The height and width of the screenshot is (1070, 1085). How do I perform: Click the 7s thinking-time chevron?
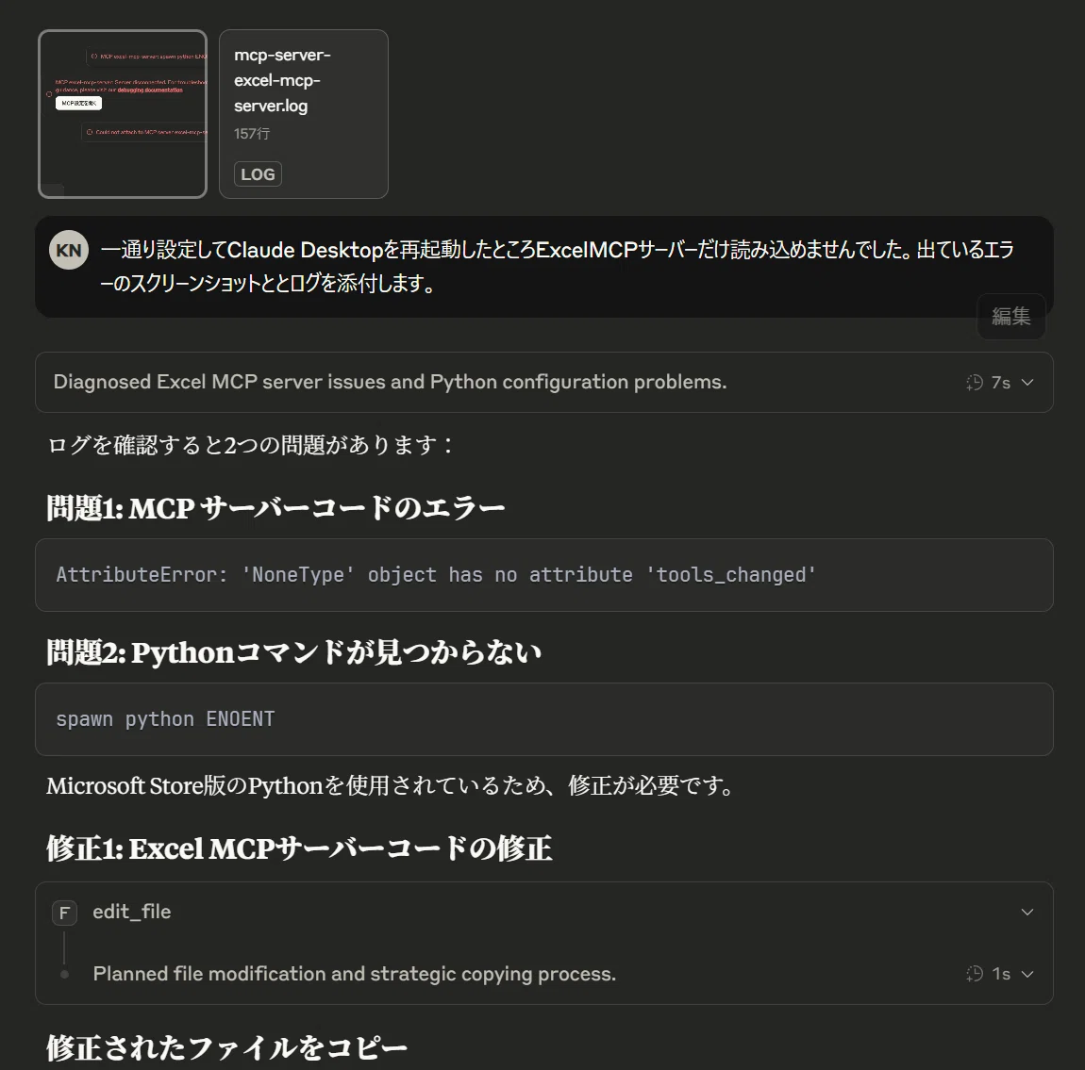pos(1027,382)
